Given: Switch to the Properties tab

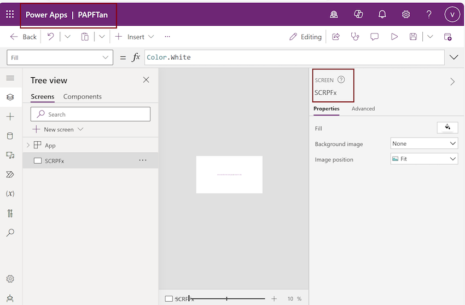Looking at the screenshot, I should point(326,108).
